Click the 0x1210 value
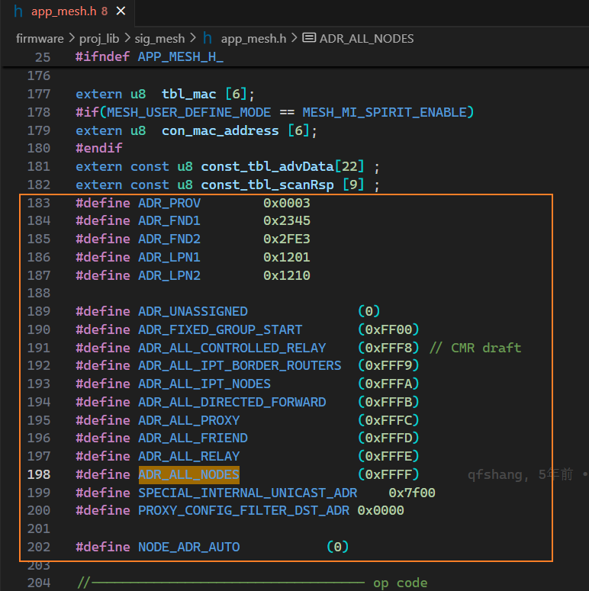 (x=287, y=275)
